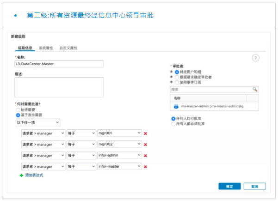Remove the mgr002 condition with red X

coord(146,145)
